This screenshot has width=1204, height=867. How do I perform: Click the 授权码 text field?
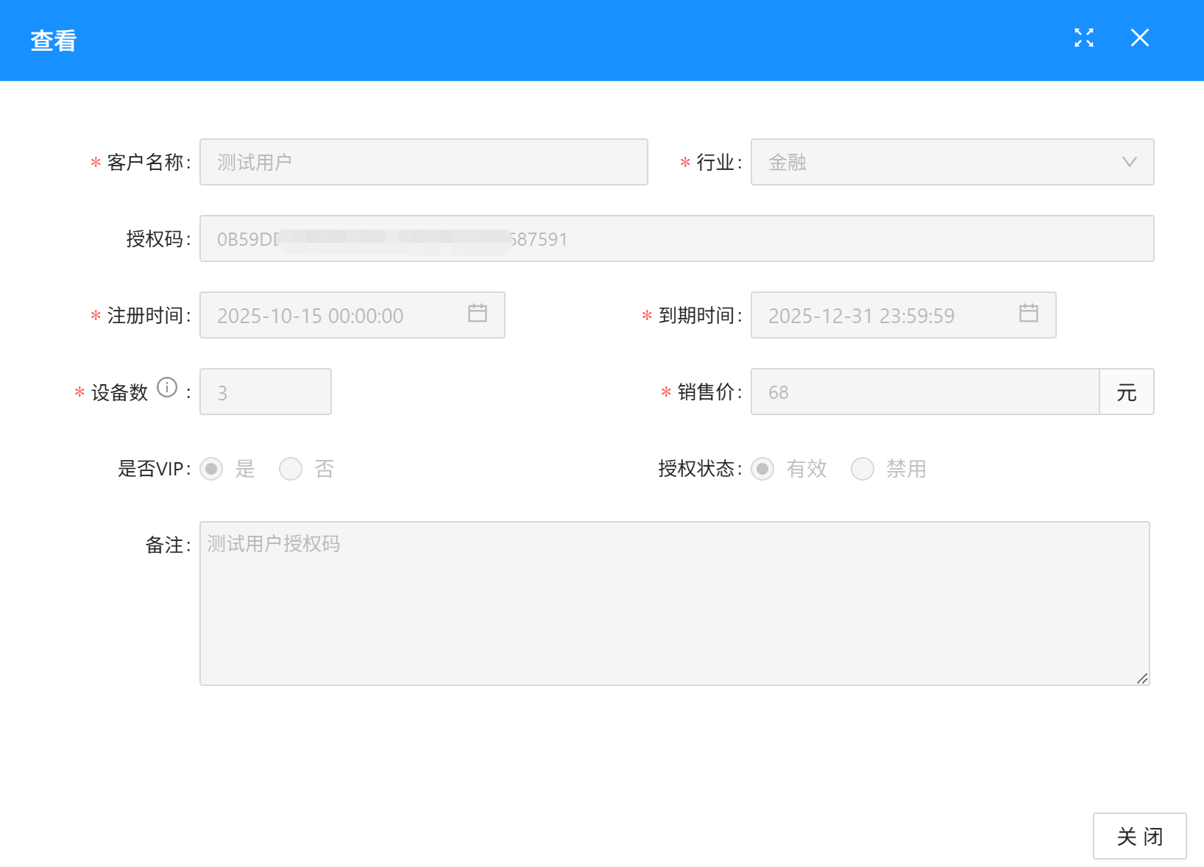click(x=810, y=238)
